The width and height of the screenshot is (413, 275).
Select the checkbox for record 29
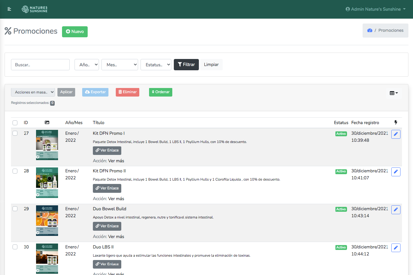[x=15, y=209]
